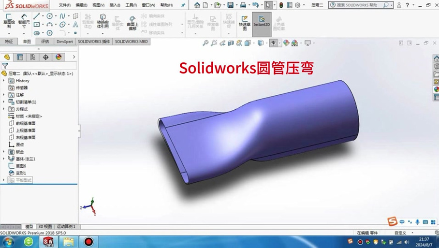Open the Convert Entities dropdown arrow
This screenshot has width=439, height=248.
pyautogui.click(x=103, y=33)
